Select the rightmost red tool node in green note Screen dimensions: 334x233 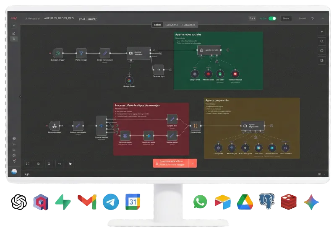pos(235,74)
